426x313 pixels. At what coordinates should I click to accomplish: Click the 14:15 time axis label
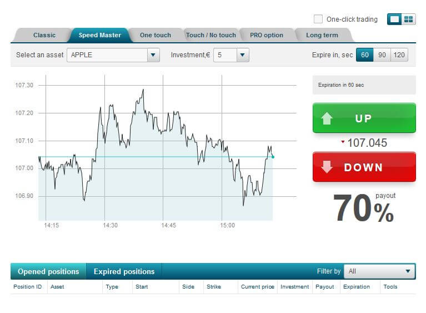(x=51, y=225)
